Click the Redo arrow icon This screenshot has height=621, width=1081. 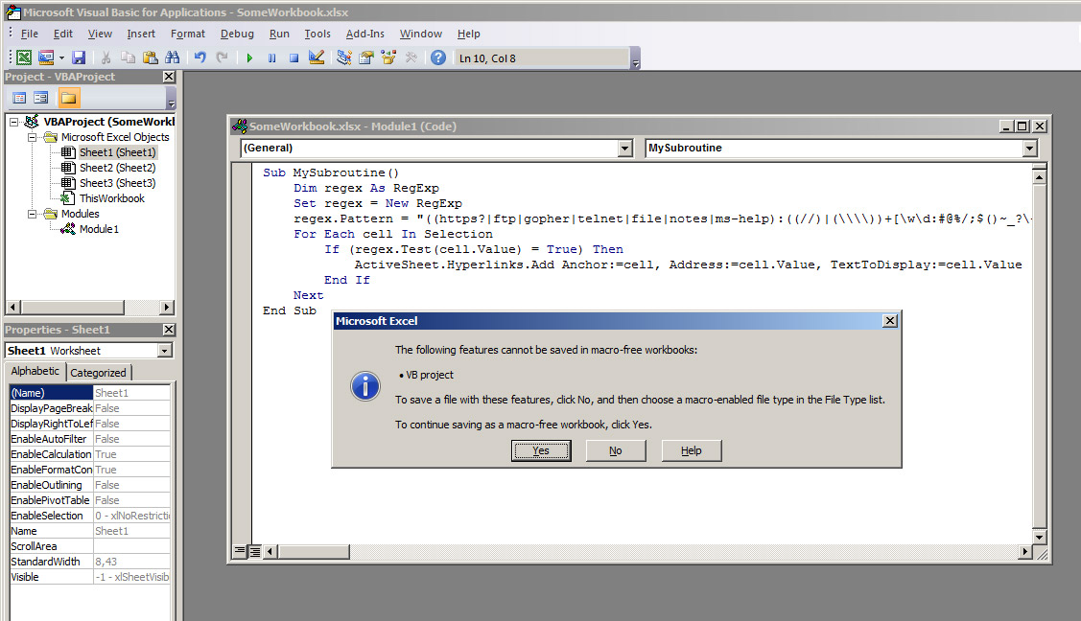[x=222, y=57]
